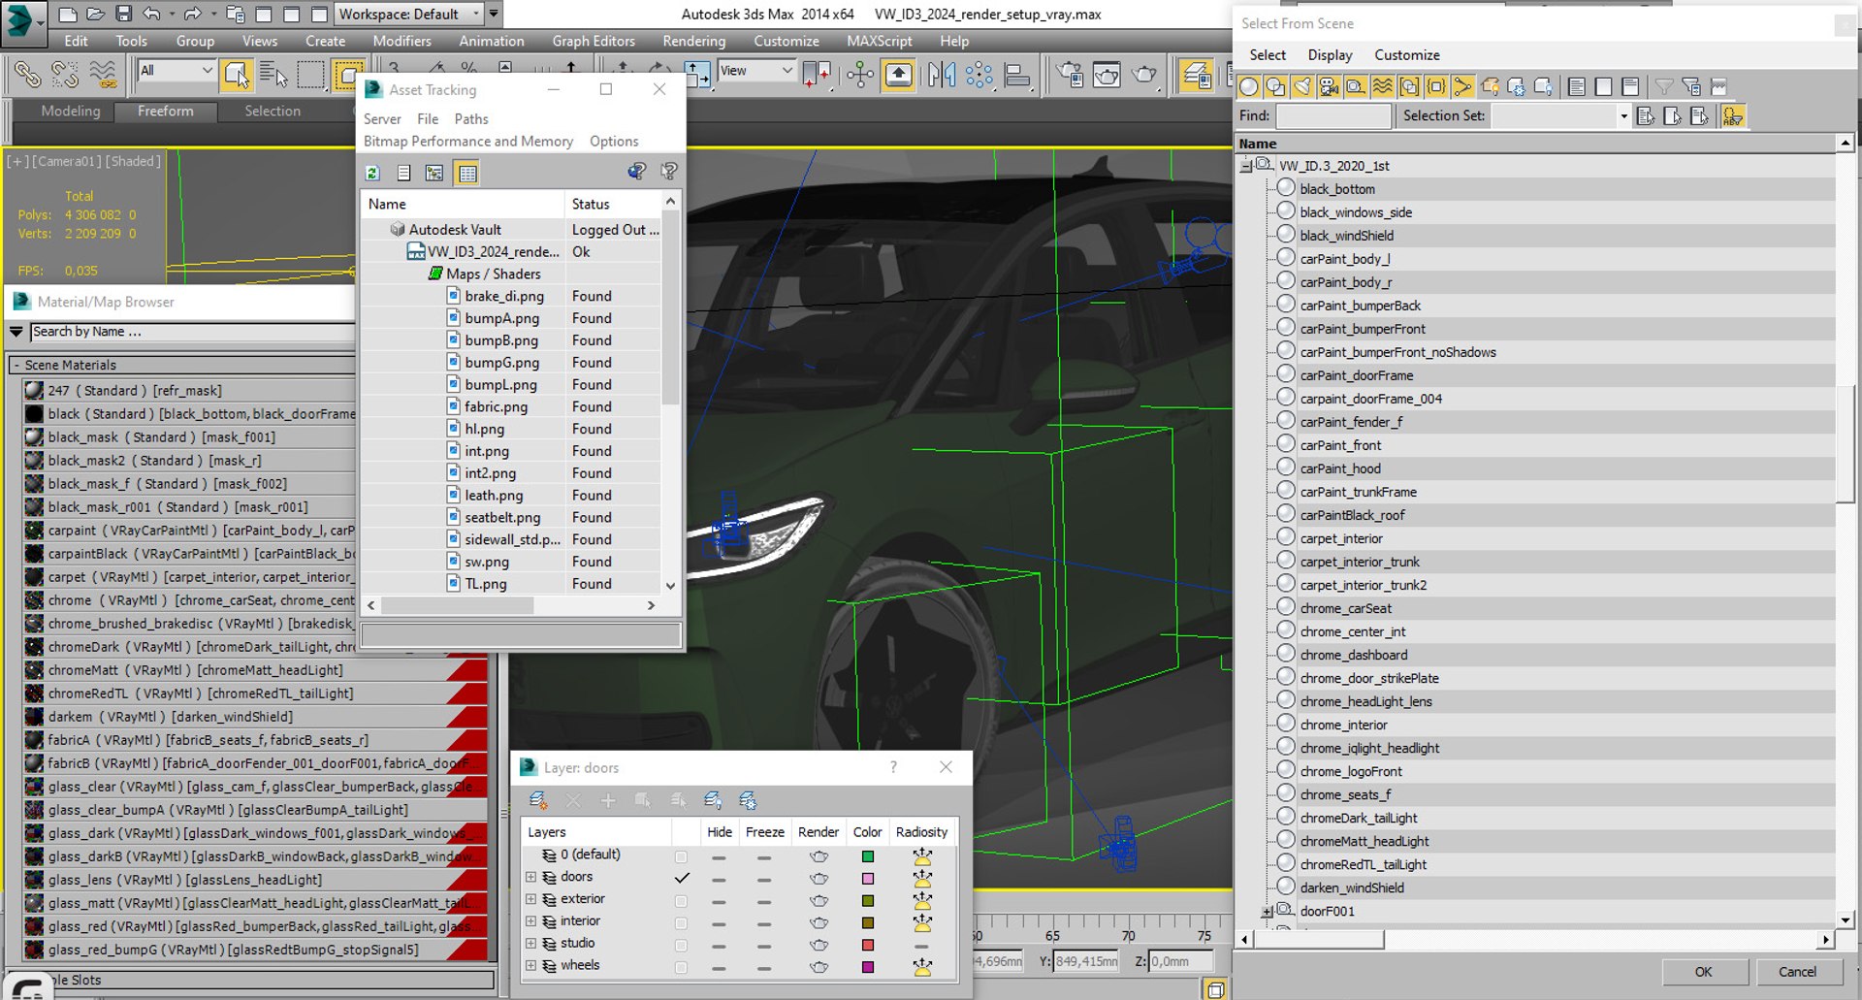The height and width of the screenshot is (1000, 1862).
Task: Toggle Display Lights filter icon
Action: 1302,86
